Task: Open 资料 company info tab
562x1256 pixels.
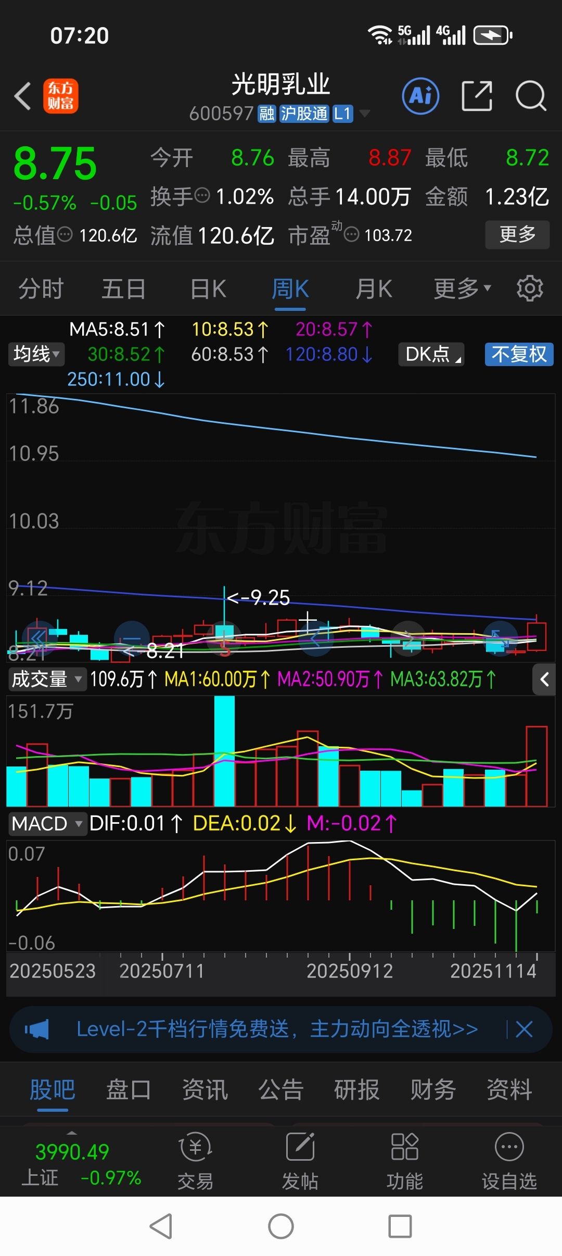Action: [509, 1089]
